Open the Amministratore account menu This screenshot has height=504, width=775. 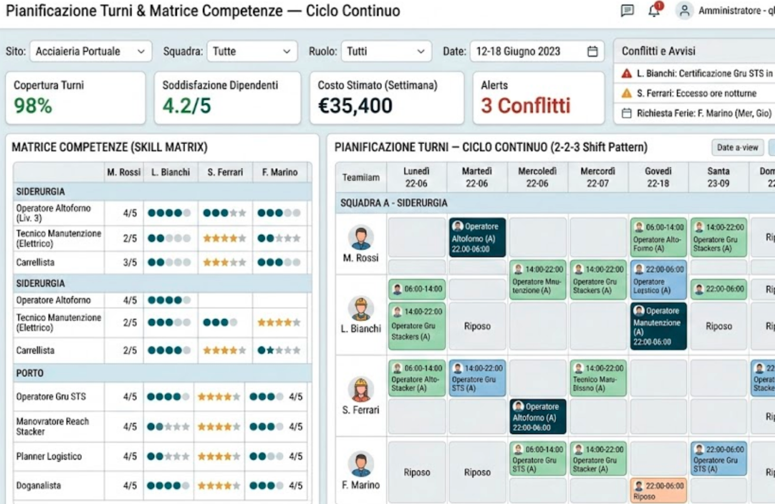731,12
